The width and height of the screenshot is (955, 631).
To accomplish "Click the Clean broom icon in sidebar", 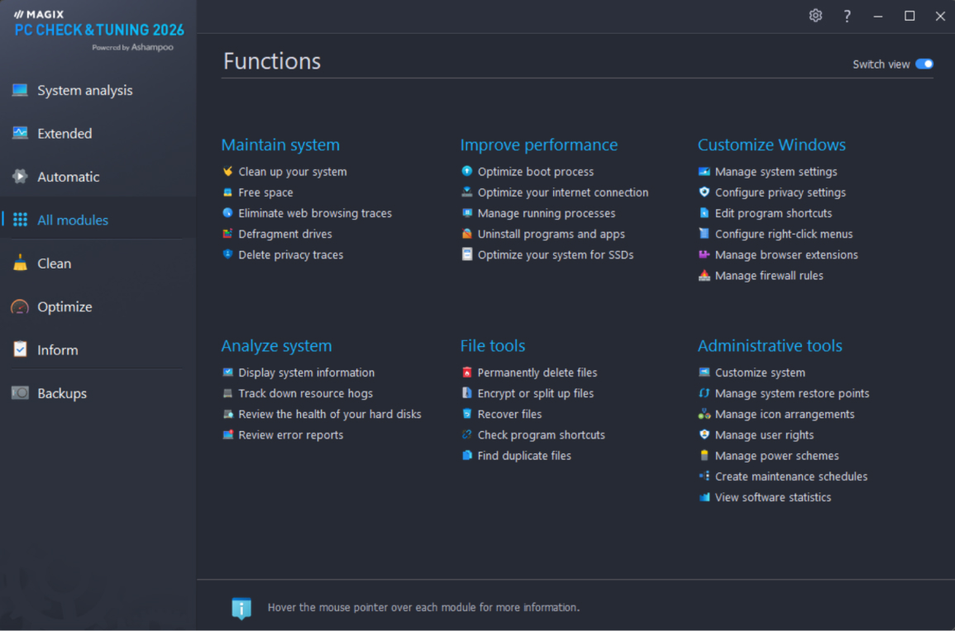I will coord(20,263).
